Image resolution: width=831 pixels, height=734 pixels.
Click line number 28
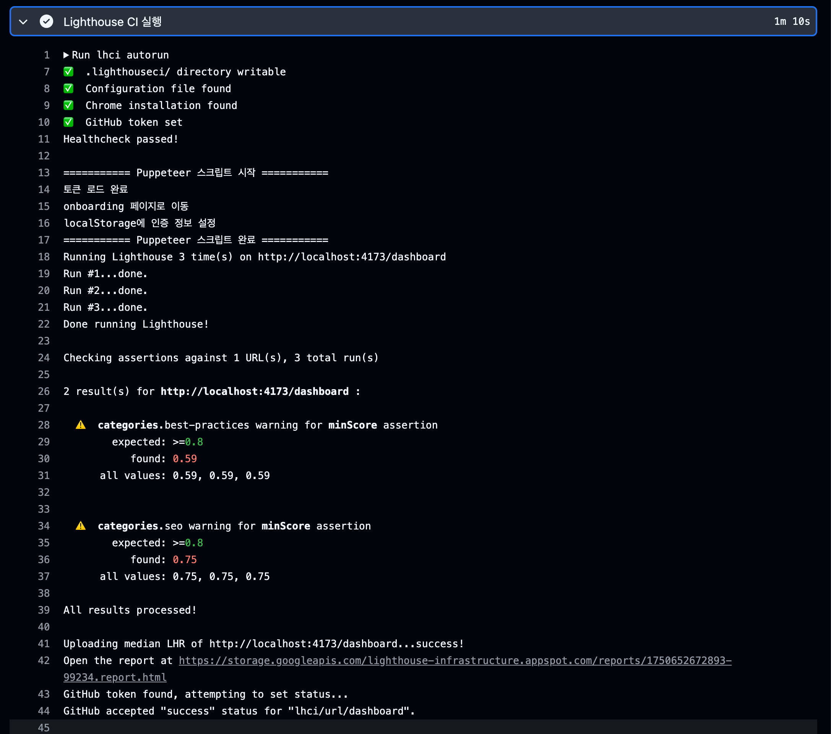(44, 425)
